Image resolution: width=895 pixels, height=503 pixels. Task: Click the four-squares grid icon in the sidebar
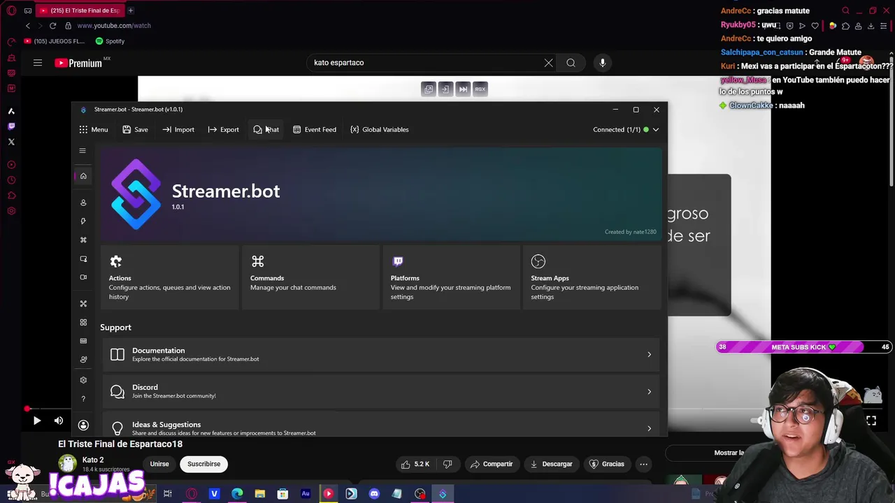(83, 322)
